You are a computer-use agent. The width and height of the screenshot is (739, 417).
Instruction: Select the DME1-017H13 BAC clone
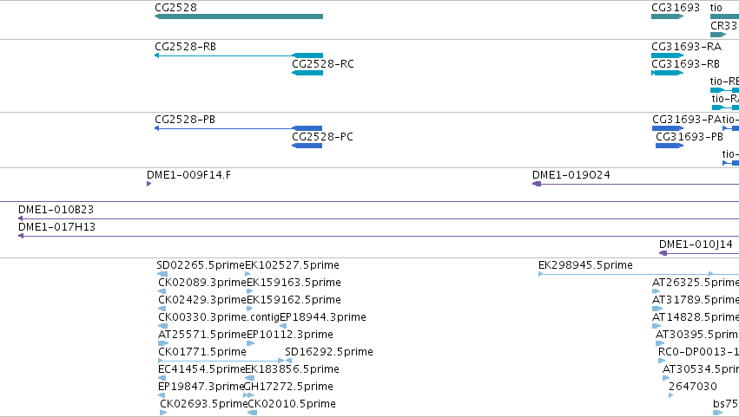click(x=379, y=236)
